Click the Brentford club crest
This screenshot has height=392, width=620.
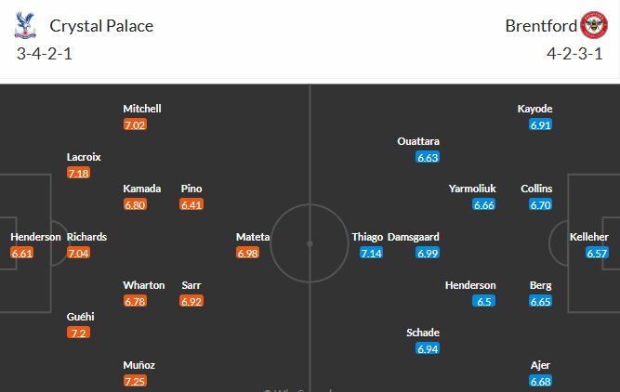tap(593, 25)
